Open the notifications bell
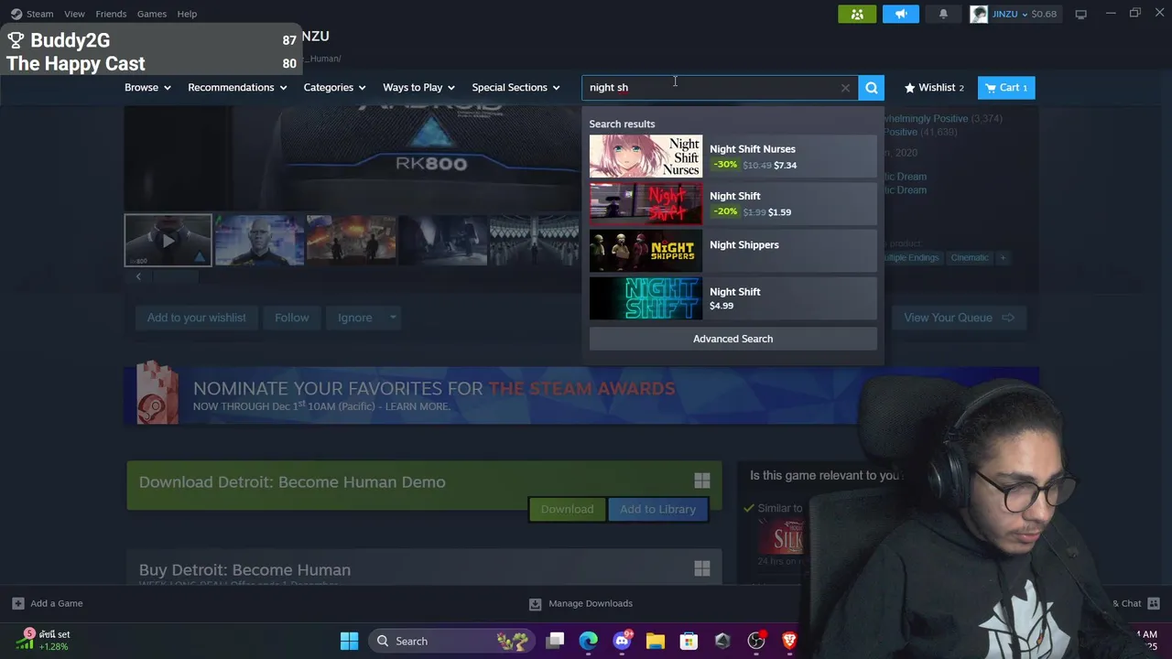This screenshot has width=1172, height=659. 943,14
